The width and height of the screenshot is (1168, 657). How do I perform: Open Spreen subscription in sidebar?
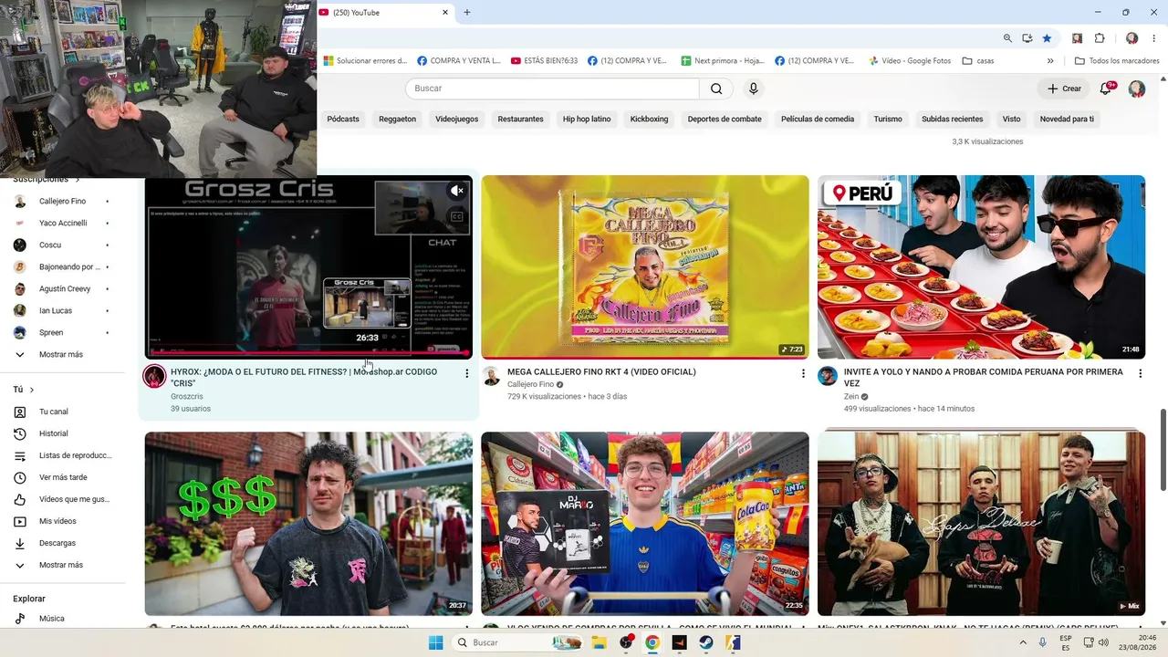[51, 332]
